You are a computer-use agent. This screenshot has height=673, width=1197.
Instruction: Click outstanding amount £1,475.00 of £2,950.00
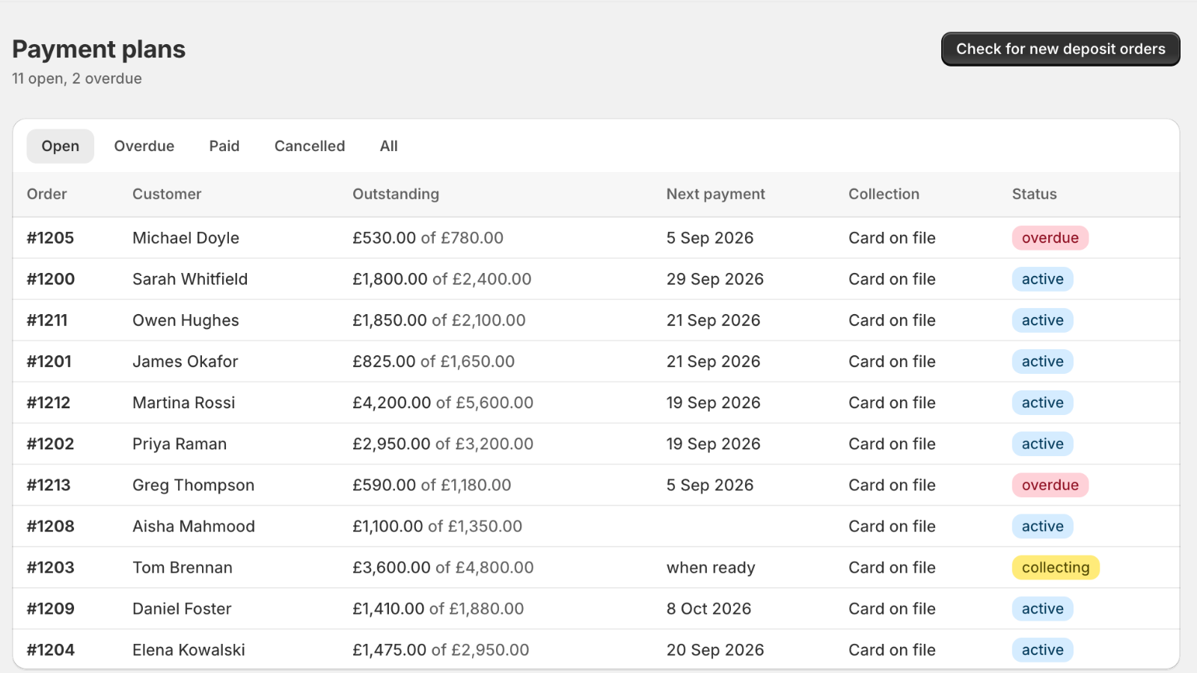(441, 649)
